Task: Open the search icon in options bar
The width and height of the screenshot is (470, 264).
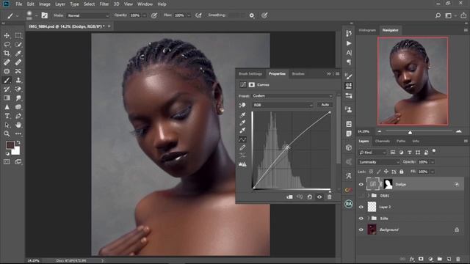Action: click(438, 15)
